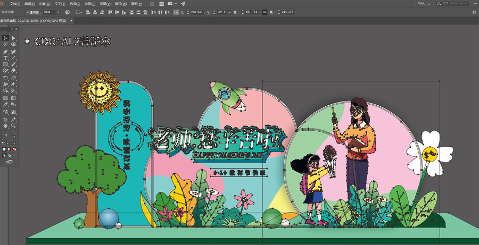Switch to the 22.ai document tab
This screenshot has width=479, height=245.
[x=34, y=21]
